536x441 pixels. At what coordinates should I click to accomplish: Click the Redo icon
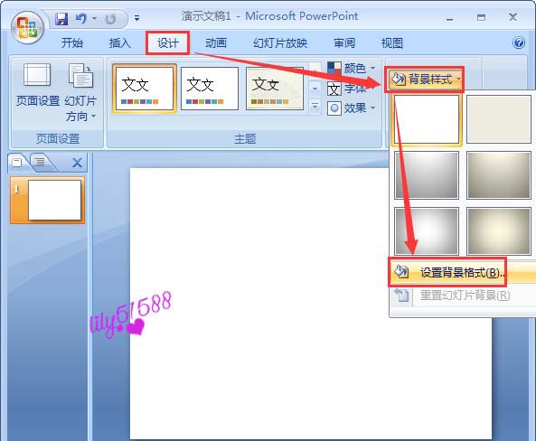(x=110, y=19)
